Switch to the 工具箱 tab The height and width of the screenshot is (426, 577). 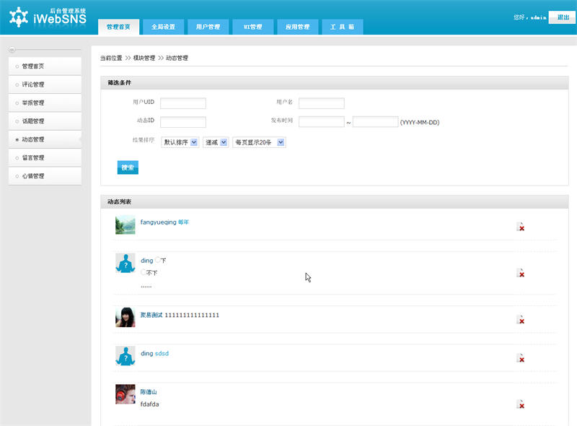pos(342,27)
